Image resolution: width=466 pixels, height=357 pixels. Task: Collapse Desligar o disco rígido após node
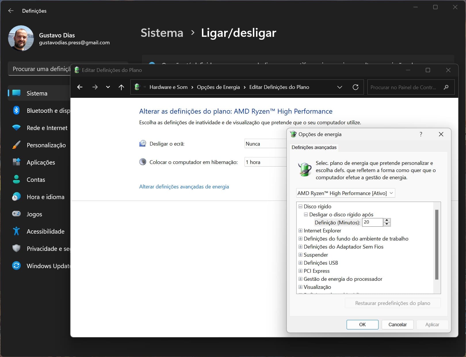coord(306,214)
